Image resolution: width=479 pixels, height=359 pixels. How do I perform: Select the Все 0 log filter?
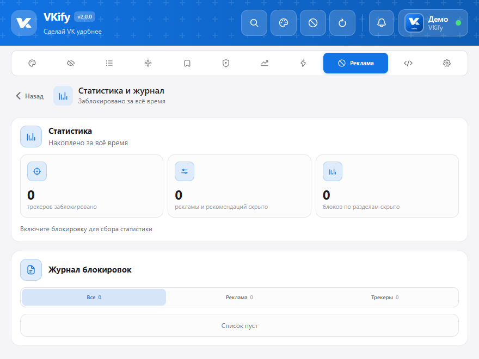94,298
